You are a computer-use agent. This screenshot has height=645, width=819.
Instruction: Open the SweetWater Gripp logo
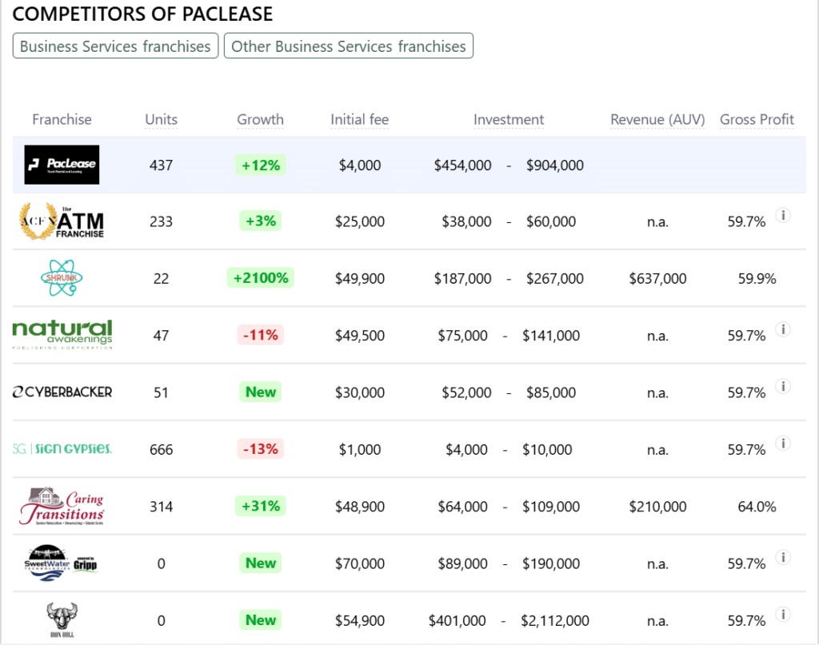pyautogui.click(x=61, y=563)
